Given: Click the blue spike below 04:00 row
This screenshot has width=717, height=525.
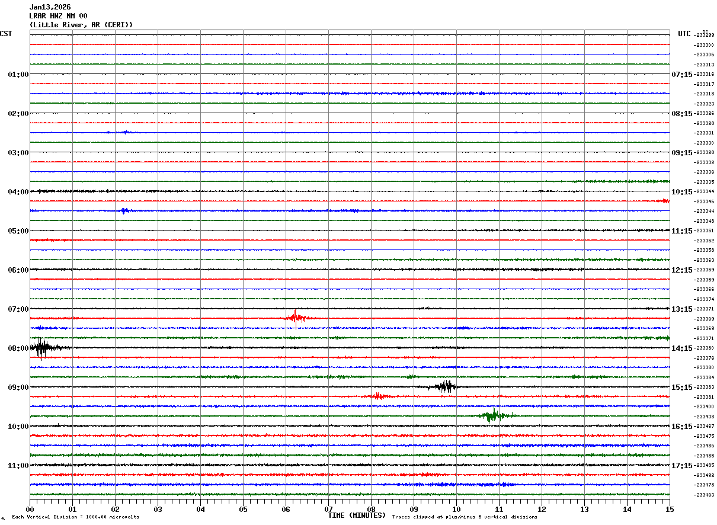Looking at the screenshot, I should (124, 211).
